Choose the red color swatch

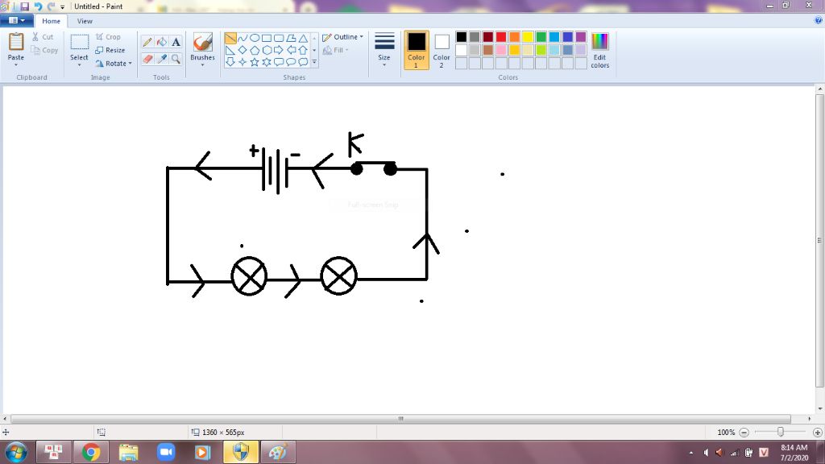[x=501, y=37]
